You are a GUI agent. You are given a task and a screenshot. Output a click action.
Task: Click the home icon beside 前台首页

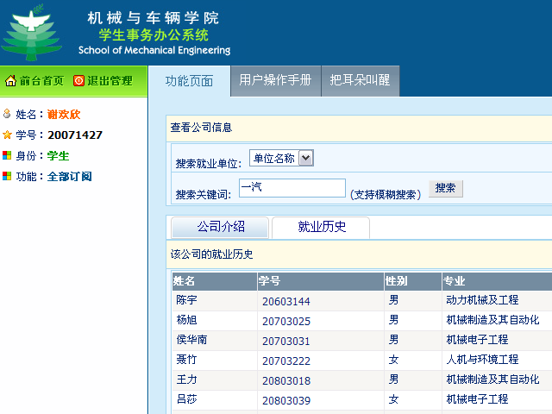coord(10,81)
